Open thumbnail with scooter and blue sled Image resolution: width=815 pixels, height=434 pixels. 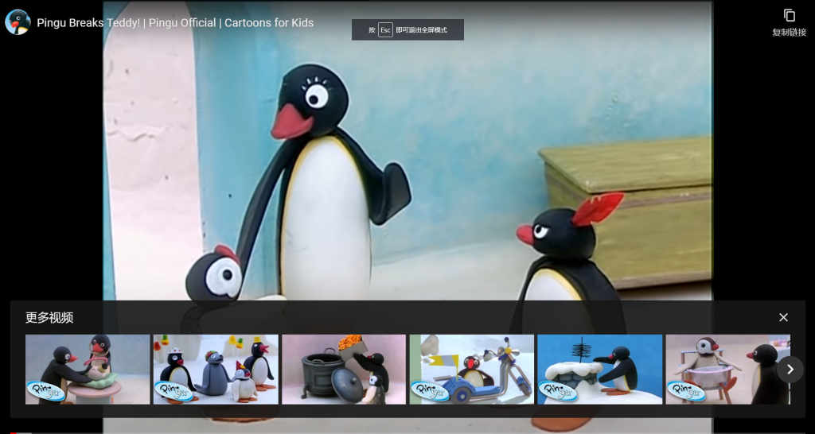471,369
